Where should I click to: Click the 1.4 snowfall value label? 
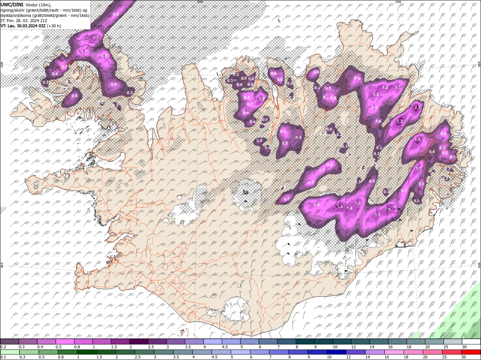[x=349, y=208]
